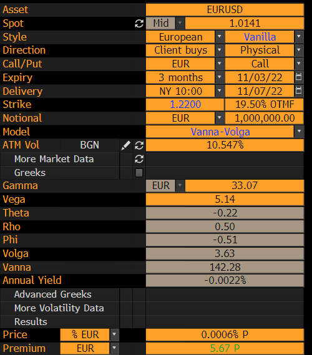Click the spot value 1.0141 field
The width and height of the screenshot is (312, 355).
pos(245,23)
